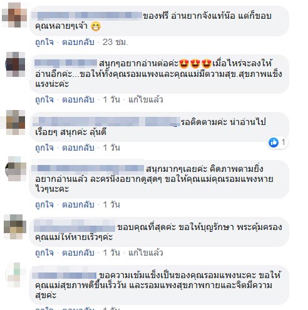Click the thumbs-up reaction icon showing 1 like

coord(274,142)
